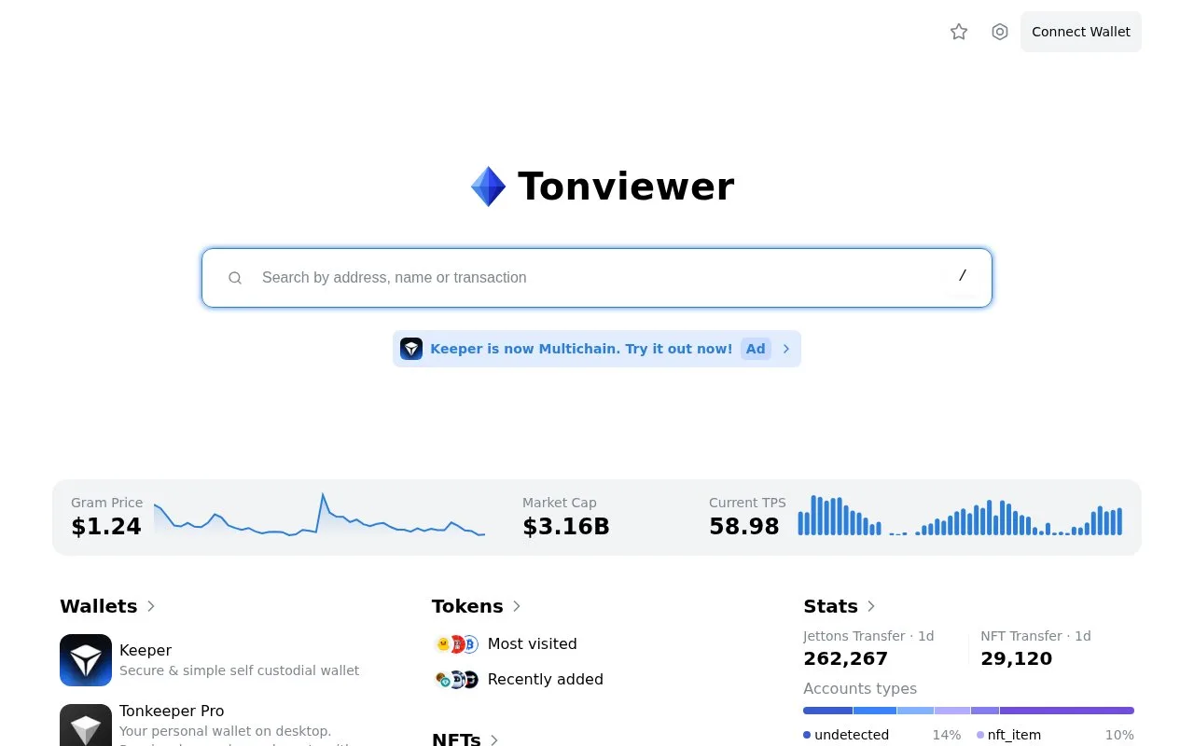Click the Keeper wallet app icon
Image resolution: width=1194 pixels, height=746 pixels.
86,660
